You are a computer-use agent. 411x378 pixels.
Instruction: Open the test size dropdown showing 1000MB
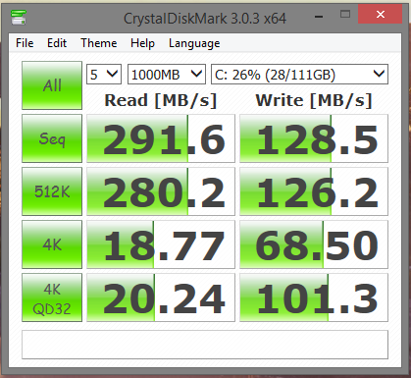(x=167, y=75)
